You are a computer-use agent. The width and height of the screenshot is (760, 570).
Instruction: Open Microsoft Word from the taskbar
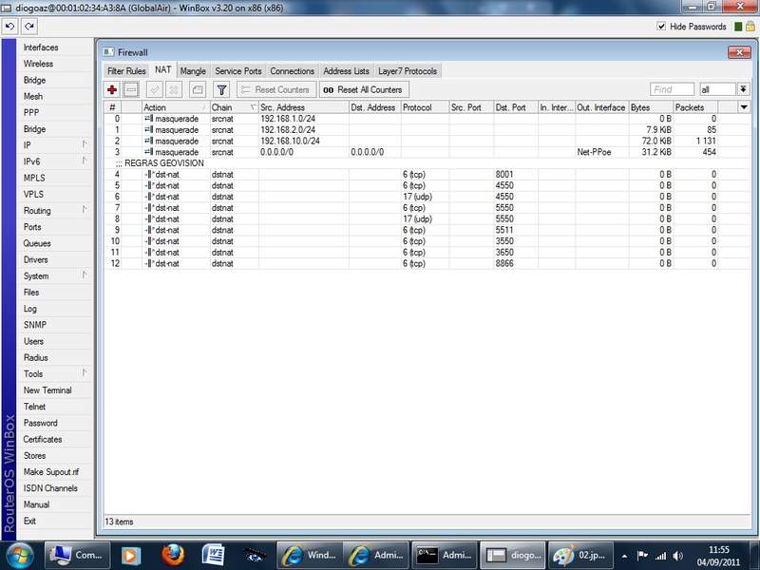click(x=213, y=556)
